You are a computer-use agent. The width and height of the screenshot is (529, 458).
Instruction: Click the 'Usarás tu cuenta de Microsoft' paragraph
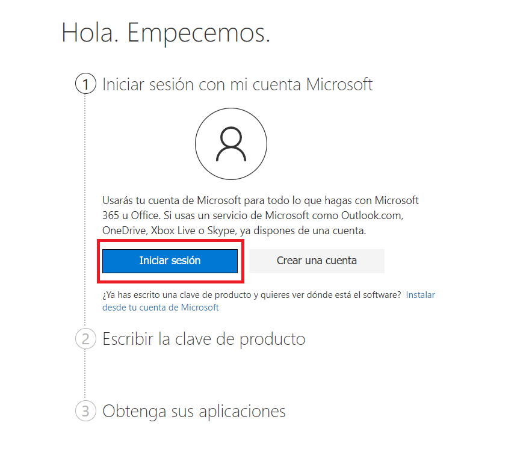tap(261, 215)
